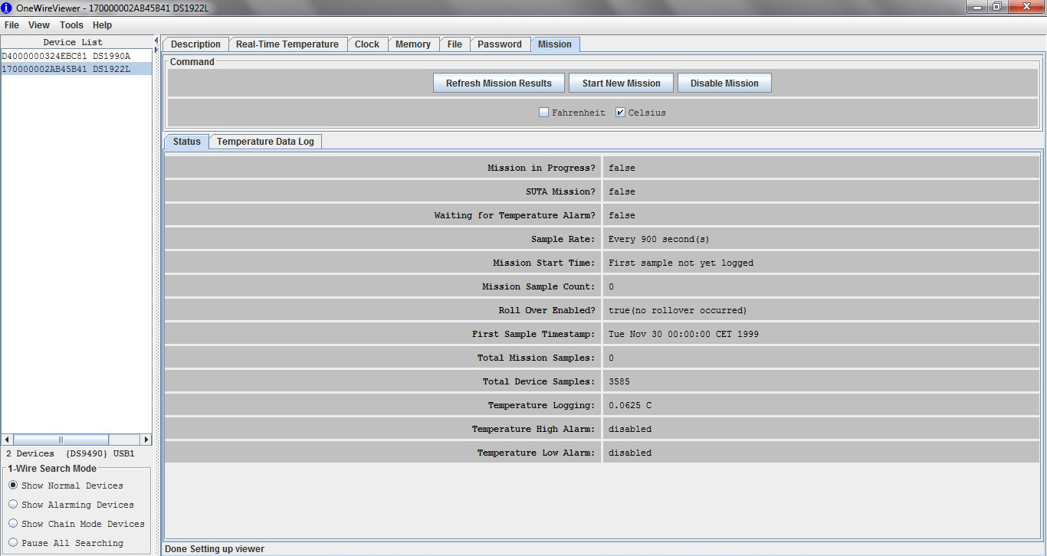Go to the Memory tab
1047x556 pixels.
(x=412, y=44)
